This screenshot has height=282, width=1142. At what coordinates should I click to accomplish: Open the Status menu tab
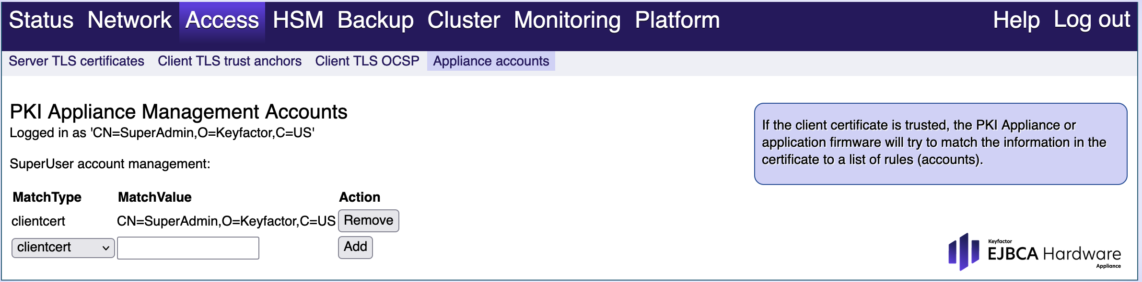pyautogui.click(x=41, y=21)
